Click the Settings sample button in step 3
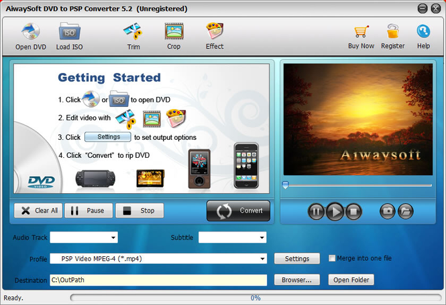This screenshot has width=446, height=305. 108,136
